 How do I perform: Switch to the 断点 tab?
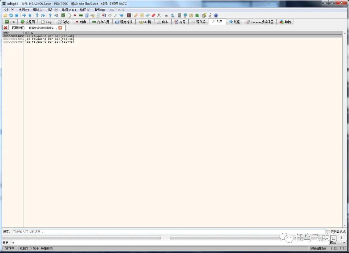pyautogui.click(x=81, y=22)
